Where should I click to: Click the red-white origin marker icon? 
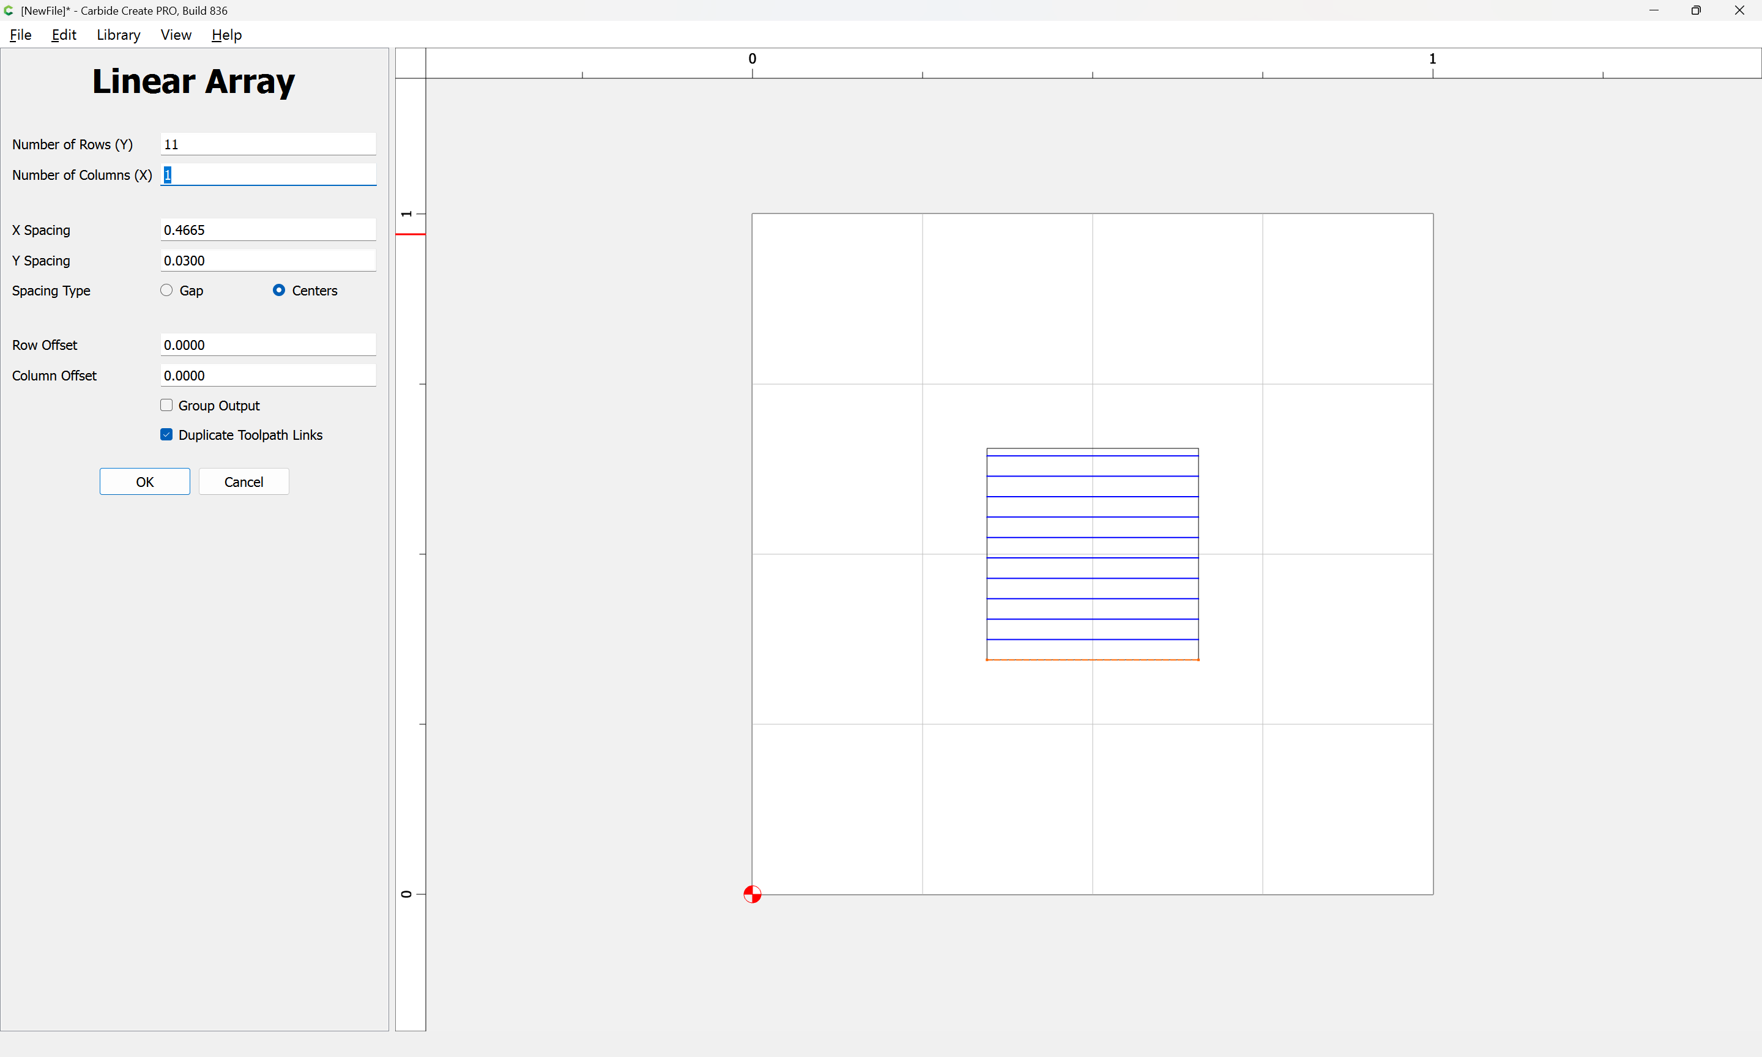click(x=752, y=894)
